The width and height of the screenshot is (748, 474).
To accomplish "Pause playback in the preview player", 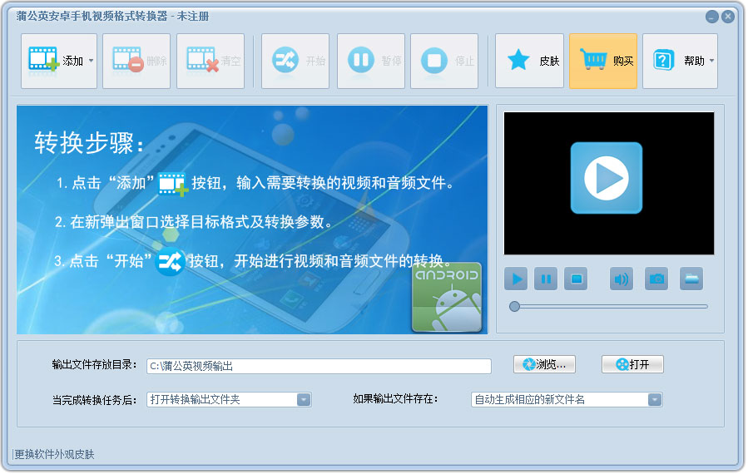I will [x=546, y=279].
